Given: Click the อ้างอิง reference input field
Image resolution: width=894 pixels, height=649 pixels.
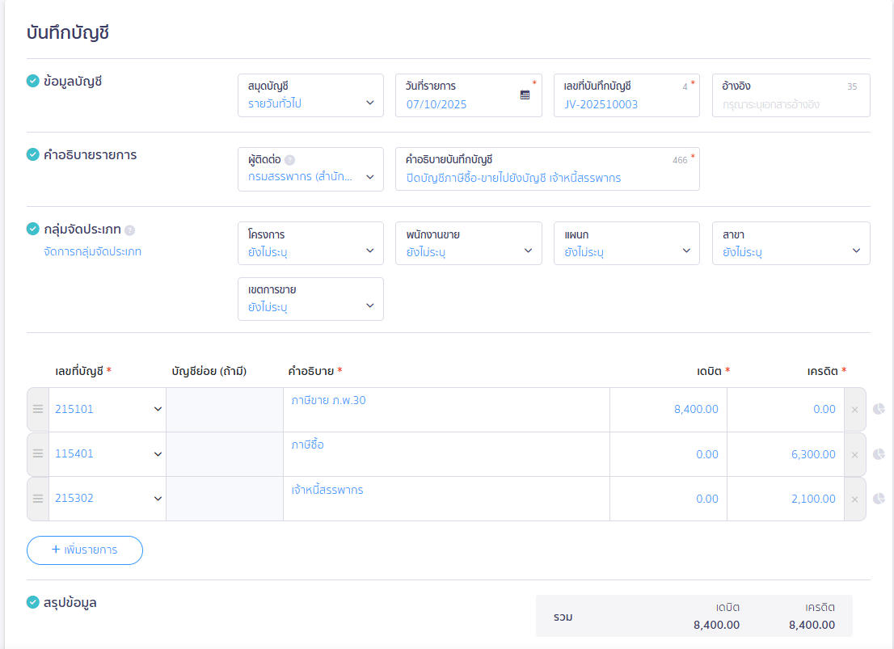Looking at the screenshot, I should point(791,104).
